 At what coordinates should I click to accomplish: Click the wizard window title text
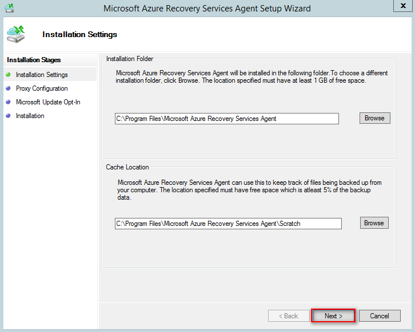click(x=207, y=9)
